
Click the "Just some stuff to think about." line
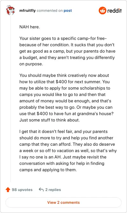[x=50, y=120]
